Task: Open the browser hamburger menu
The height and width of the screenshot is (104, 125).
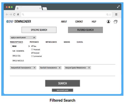Action: (x=116, y=14)
